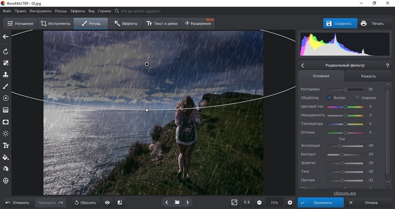Show next image with right chevron
The width and height of the screenshot is (395, 209).
(187, 203)
